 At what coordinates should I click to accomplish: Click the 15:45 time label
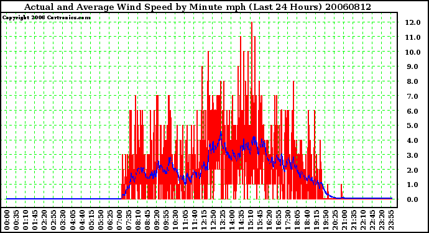tap(260, 221)
